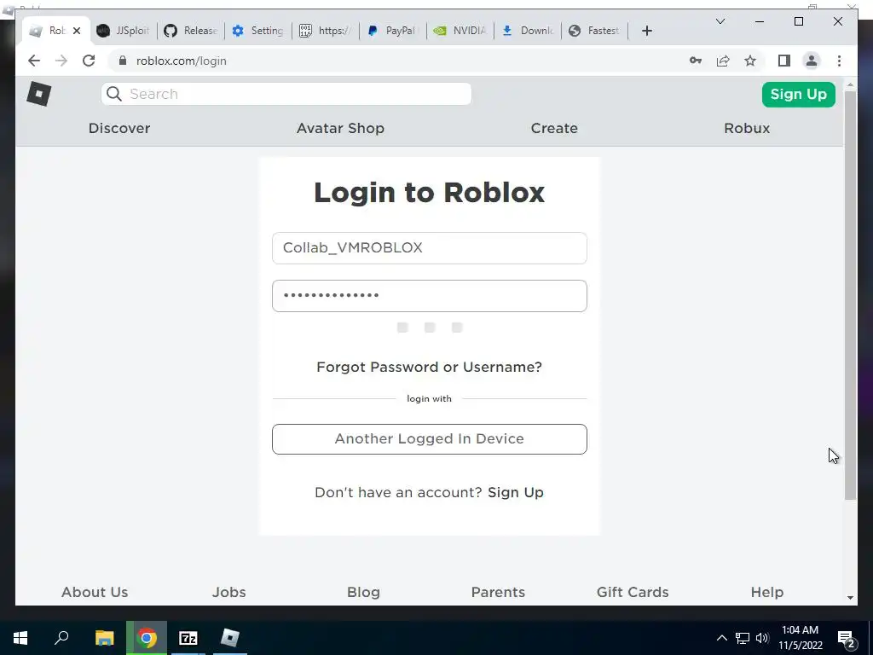The image size is (873, 655).
Task: Click the password input field
Action: [430, 296]
